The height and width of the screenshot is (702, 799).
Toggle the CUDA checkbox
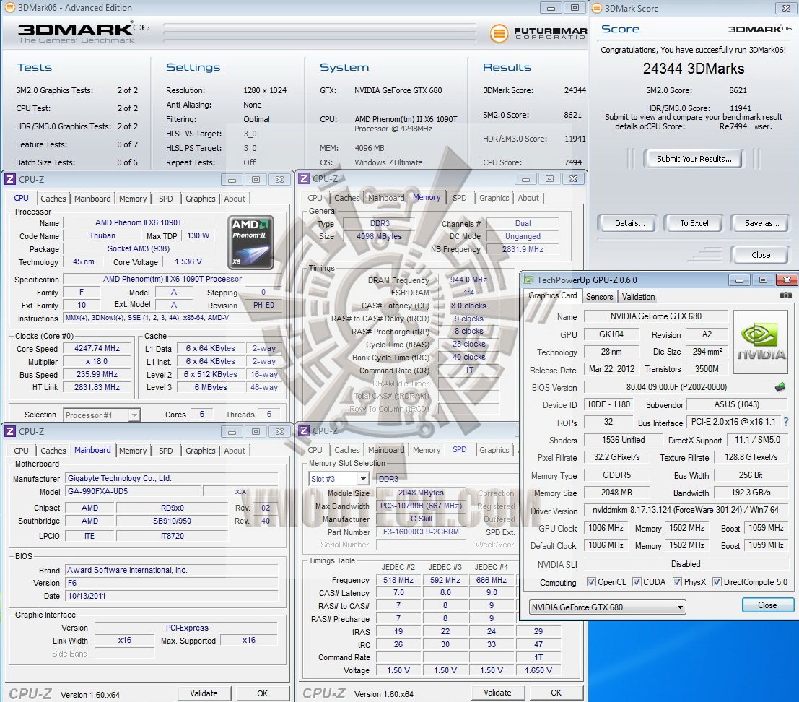[x=636, y=582]
